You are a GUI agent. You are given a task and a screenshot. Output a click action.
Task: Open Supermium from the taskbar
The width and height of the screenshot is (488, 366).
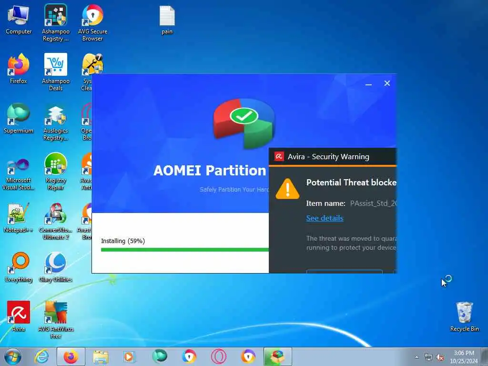click(x=160, y=356)
